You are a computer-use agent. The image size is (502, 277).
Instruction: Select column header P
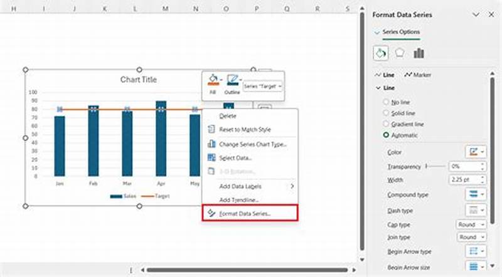(257, 9)
